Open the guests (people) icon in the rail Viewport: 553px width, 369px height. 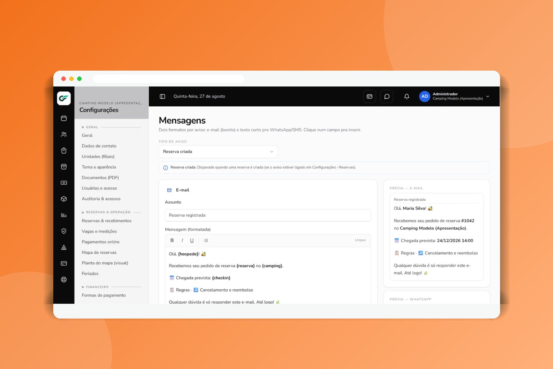pyautogui.click(x=64, y=134)
